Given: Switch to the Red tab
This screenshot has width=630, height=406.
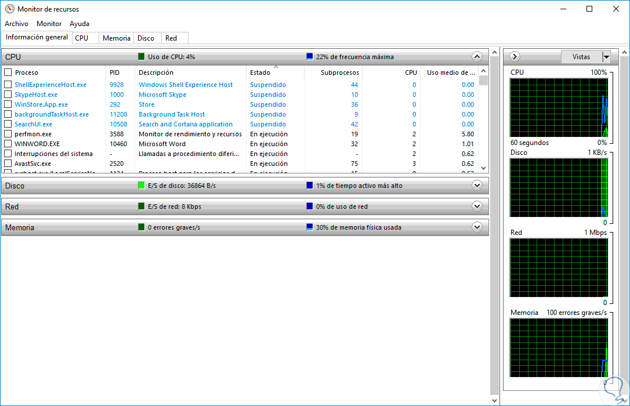Looking at the screenshot, I should click(175, 38).
